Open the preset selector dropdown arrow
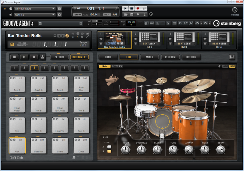 pyautogui.click(x=81, y=23)
